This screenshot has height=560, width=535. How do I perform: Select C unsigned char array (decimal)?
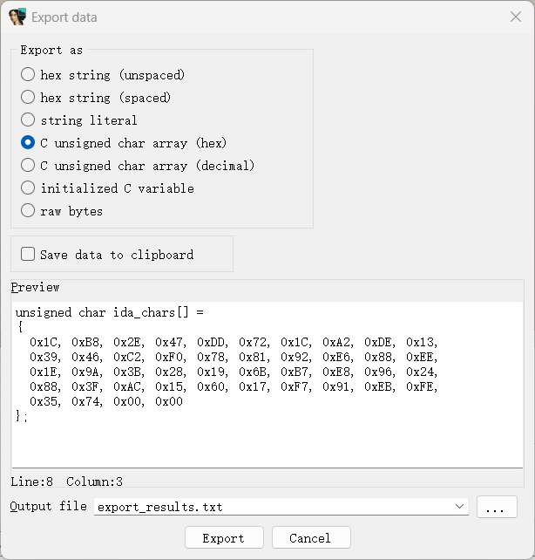(x=28, y=166)
